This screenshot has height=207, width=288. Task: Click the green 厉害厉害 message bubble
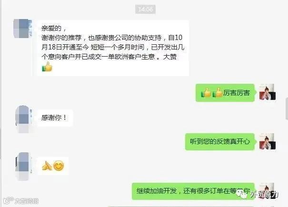pyautogui.click(x=225, y=93)
